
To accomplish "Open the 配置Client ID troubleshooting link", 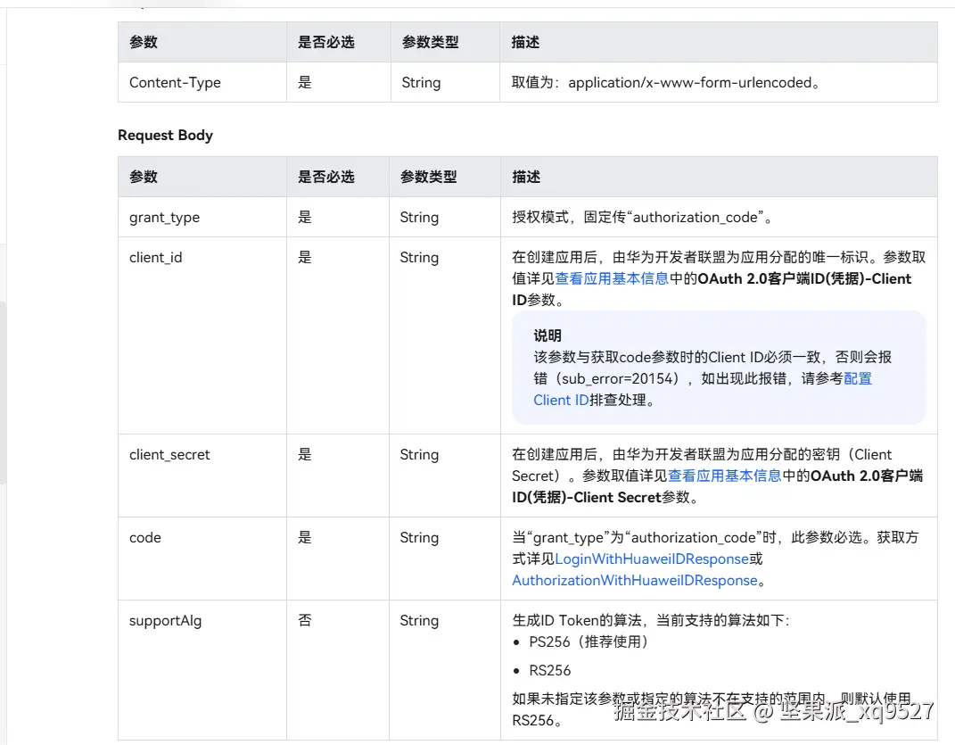I will pos(703,389).
